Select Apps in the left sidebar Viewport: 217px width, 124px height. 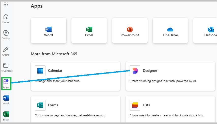coord(6,84)
